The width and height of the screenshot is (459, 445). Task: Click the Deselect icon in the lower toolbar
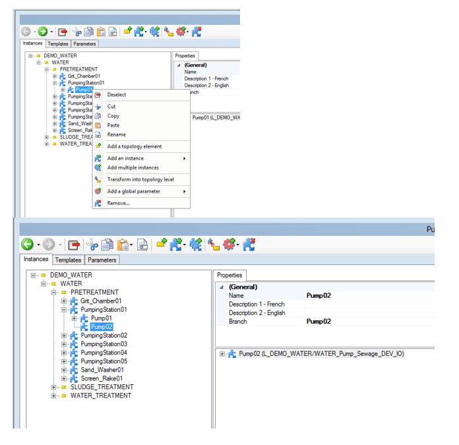click(73, 245)
